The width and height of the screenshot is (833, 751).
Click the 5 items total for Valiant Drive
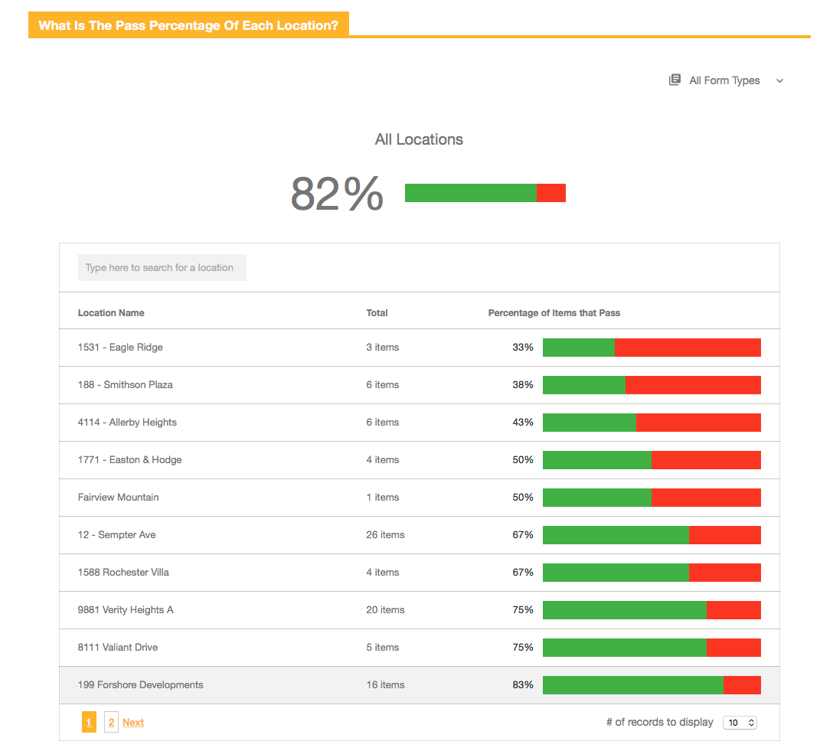[383, 648]
